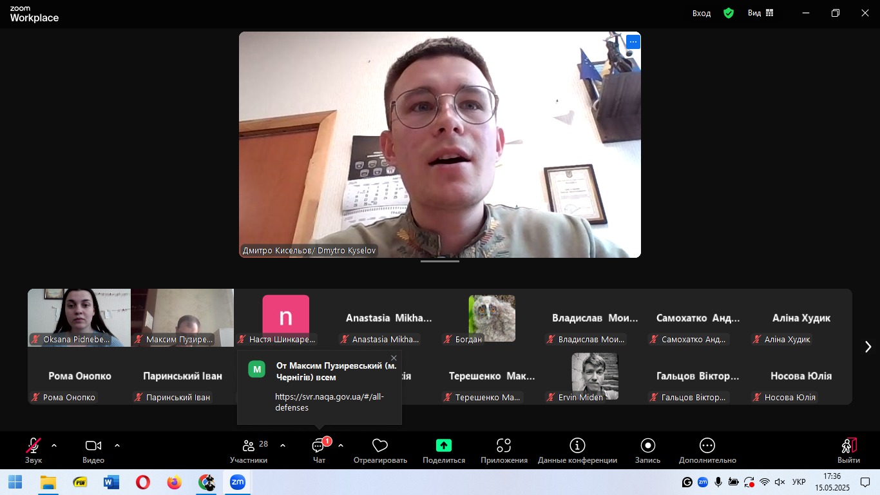
Task: Expand video options arrow next to Видео
Action: (x=117, y=445)
